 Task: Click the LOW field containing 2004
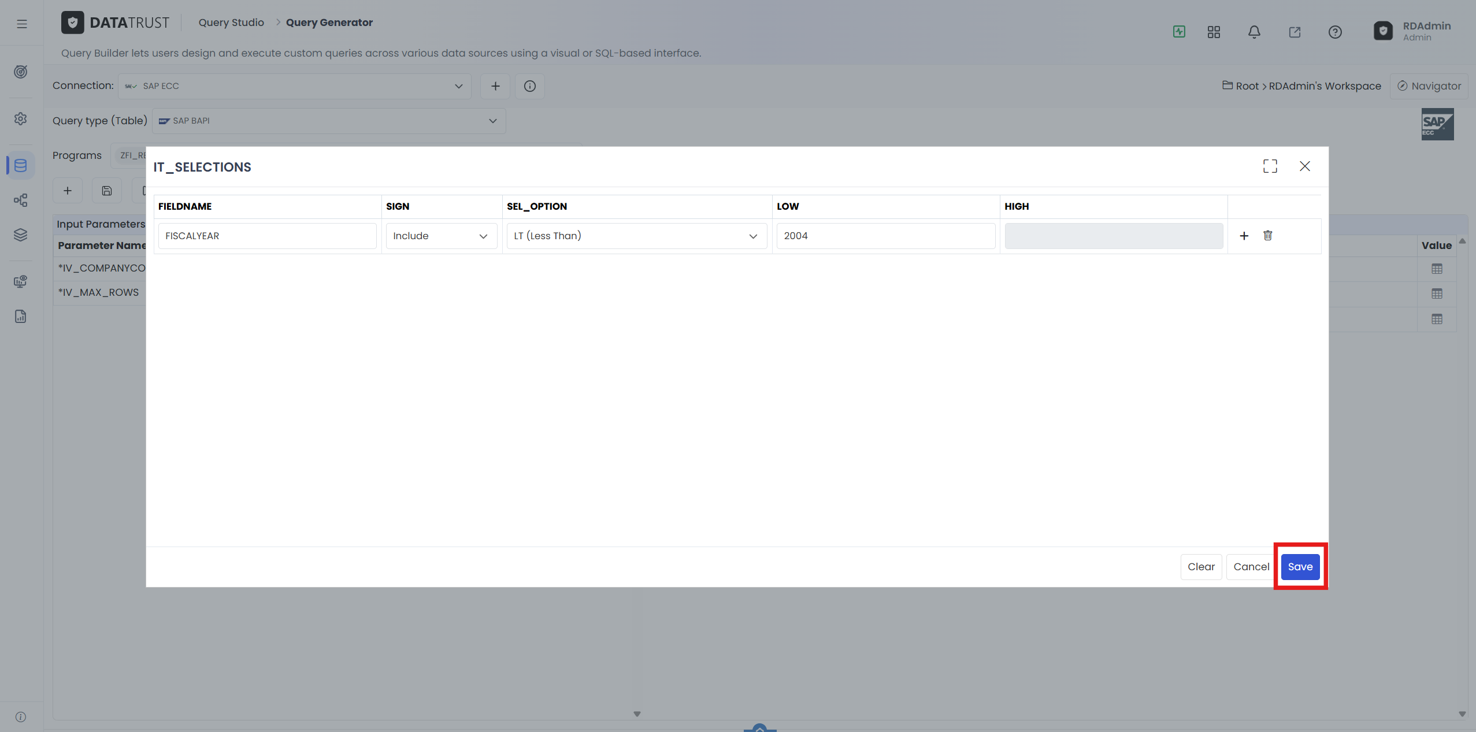tap(886, 236)
